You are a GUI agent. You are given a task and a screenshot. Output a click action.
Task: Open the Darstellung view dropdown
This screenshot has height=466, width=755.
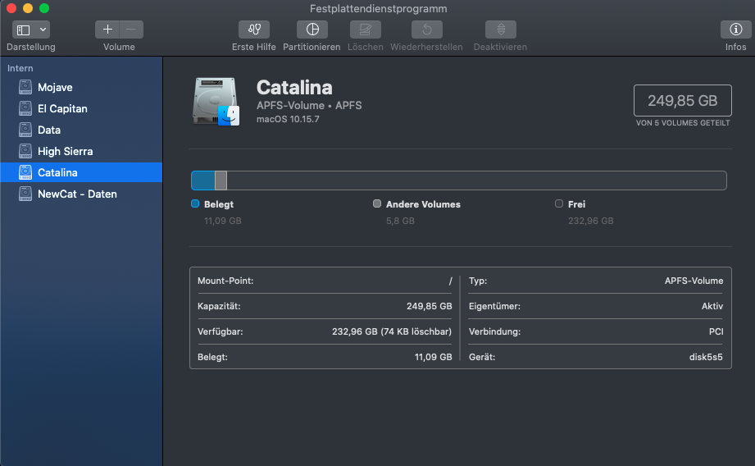31,30
